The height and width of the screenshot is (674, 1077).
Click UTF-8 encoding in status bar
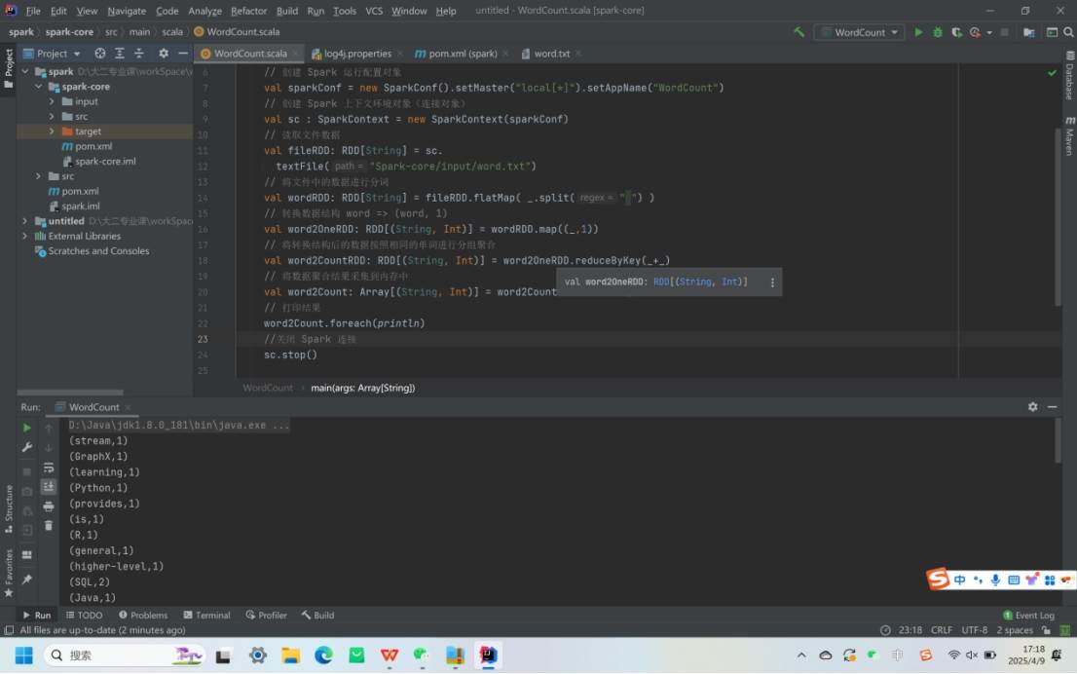tap(974, 630)
